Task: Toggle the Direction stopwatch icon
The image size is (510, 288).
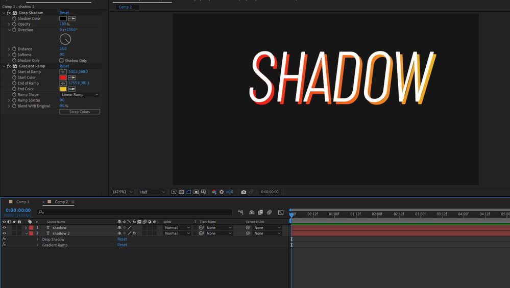Action: tap(14, 30)
